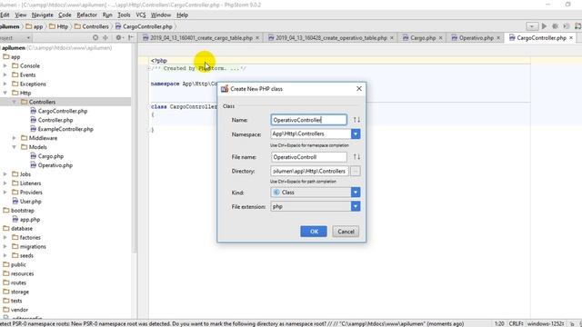Screen dimensions: 582x327
Task: Browse directory with the ellipsis button
Action: pyautogui.click(x=356, y=171)
